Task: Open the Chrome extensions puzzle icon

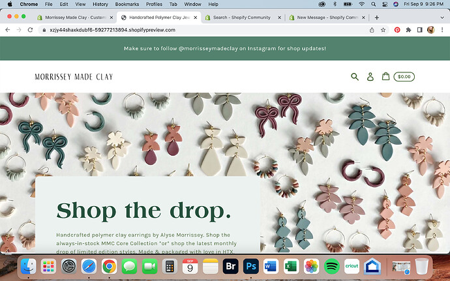Action: click(408, 30)
